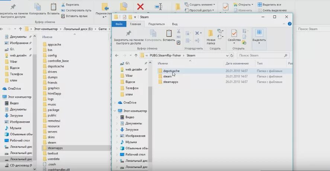The width and height of the screenshot is (330, 171).
Task: Select appcache folder in background window
Action: click(54, 45)
